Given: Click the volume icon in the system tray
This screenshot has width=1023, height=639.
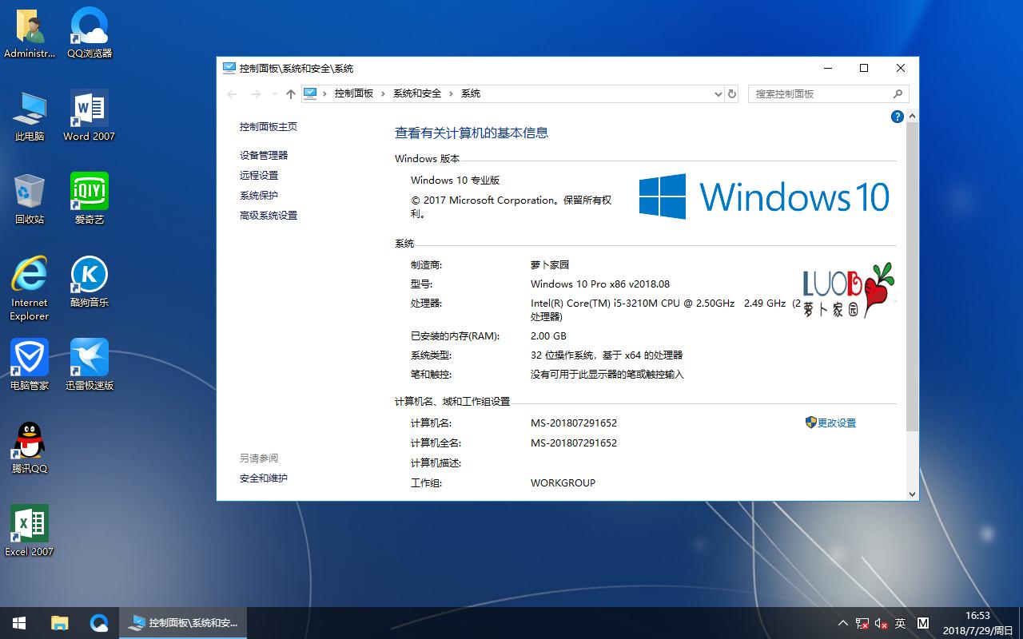Looking at the screenshot, I should click(882, 622).
